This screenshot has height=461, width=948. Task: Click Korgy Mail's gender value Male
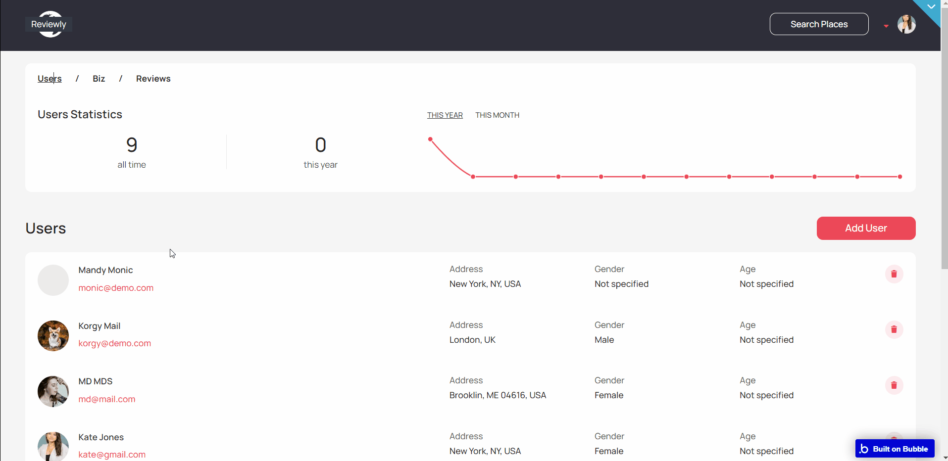coord(604,340)
